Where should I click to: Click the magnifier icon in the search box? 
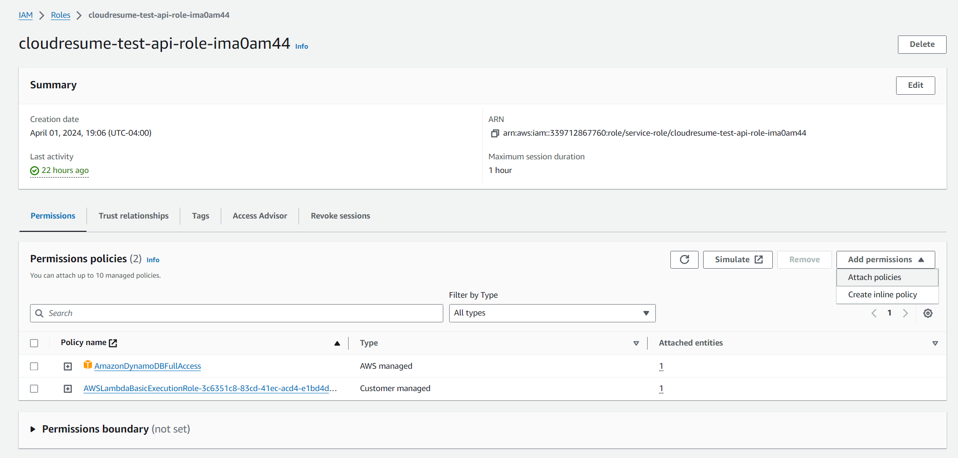pos(40,313)
